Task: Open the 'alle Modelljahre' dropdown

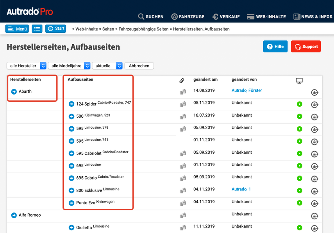Action: click(x=69, y=66)
